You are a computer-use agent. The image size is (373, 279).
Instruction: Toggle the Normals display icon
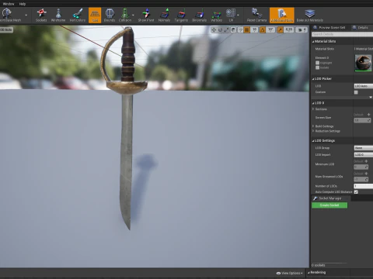pos(164,15)
